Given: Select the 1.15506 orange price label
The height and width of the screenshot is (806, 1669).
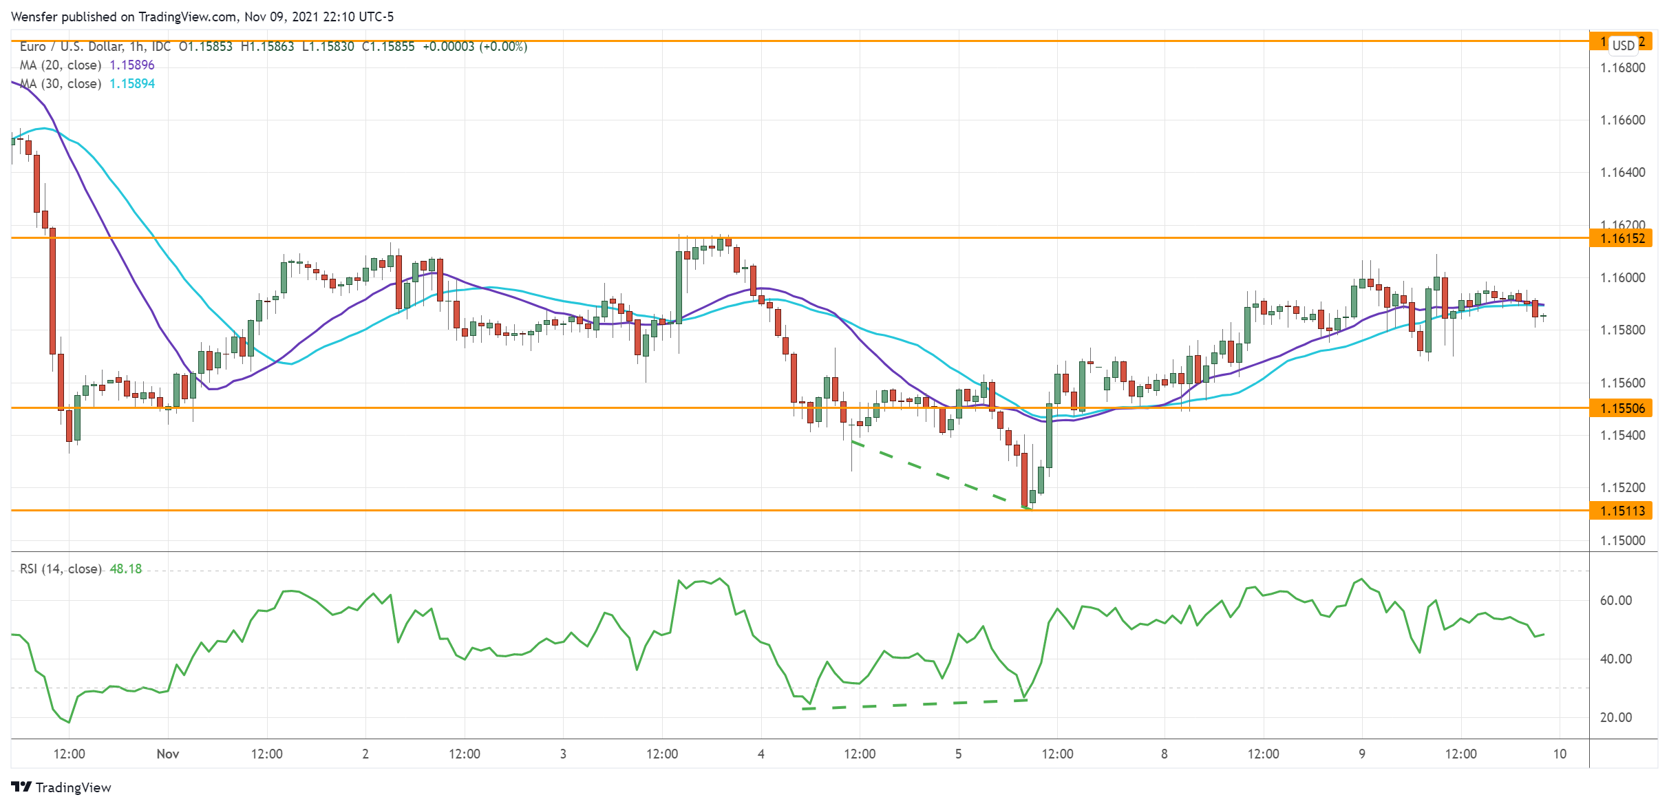Looking at the screenshot, I should point(1622,409).
